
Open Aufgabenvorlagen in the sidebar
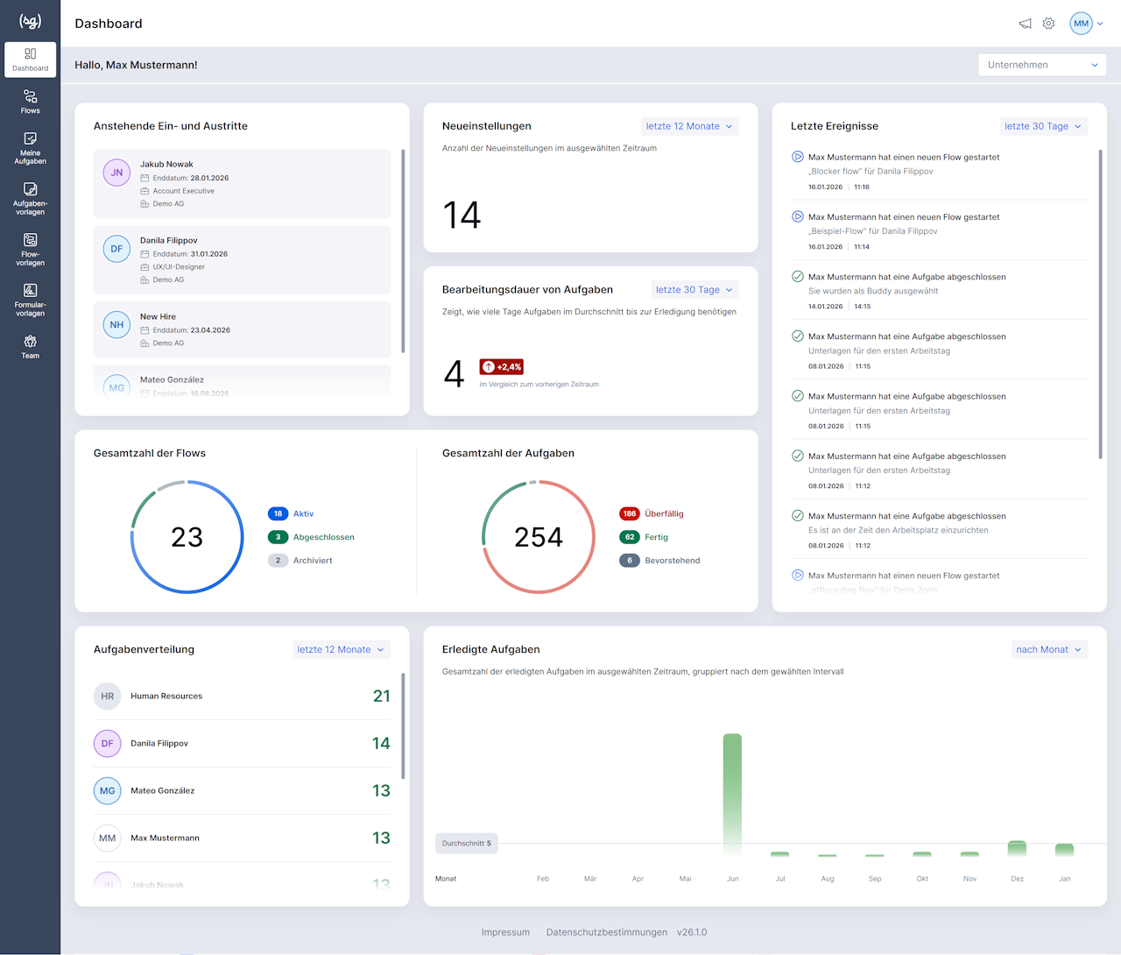click(31, 199)
